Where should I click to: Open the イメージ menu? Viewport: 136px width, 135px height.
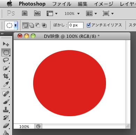104,4
